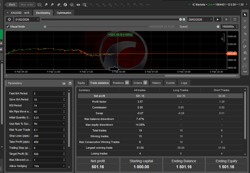Screen dimensions: 250x173
Task: Start the backtest with the play button
Action: [x=218, y=20]
